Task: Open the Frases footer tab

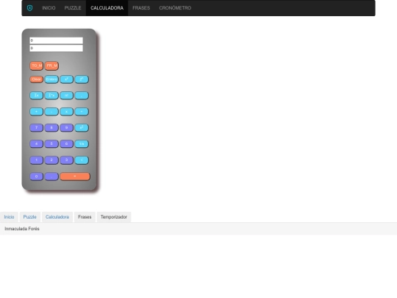Action: (85, 217)
